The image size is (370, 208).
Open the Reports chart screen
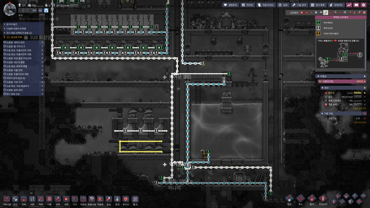pyautogui.click(x=349, y=5)
